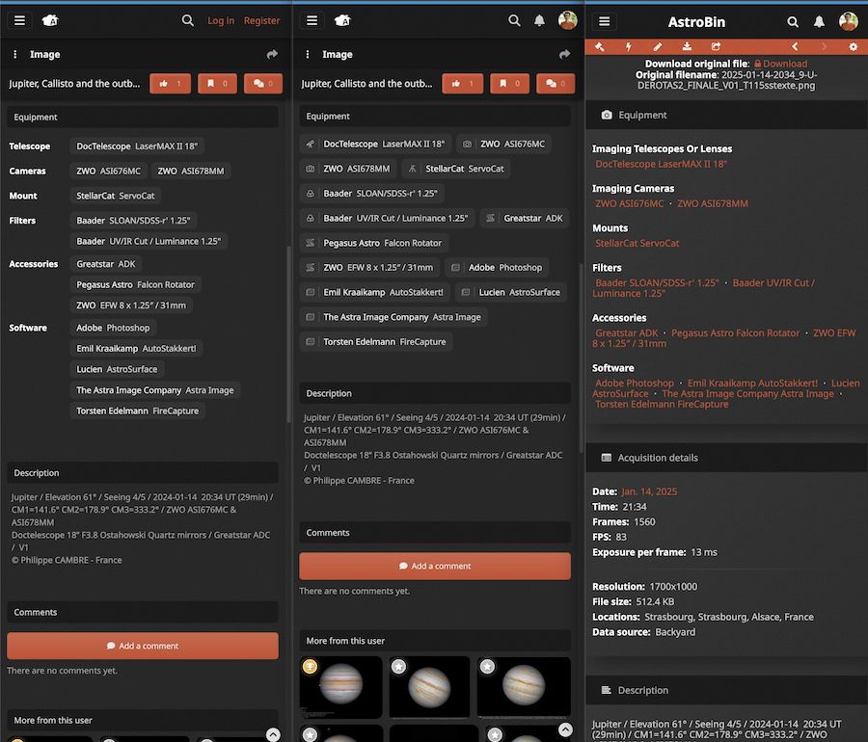
Task: Click the left panel's vertical scrollbar
Action: click(288, 334)
